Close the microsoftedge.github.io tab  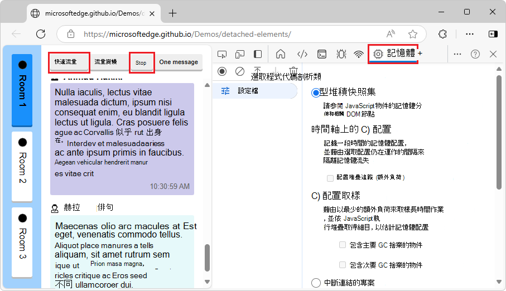152,13
